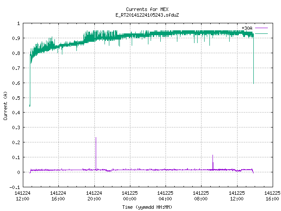Click the purple legend line sample
281x211 pixels.
tap(261, 28)
